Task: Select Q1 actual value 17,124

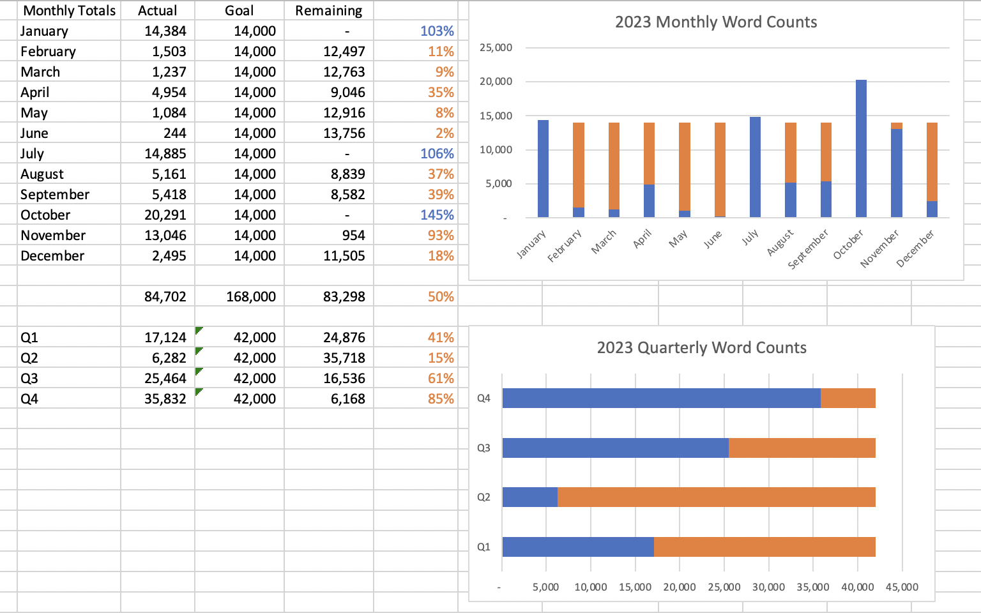Action: [x=158, y=337]
